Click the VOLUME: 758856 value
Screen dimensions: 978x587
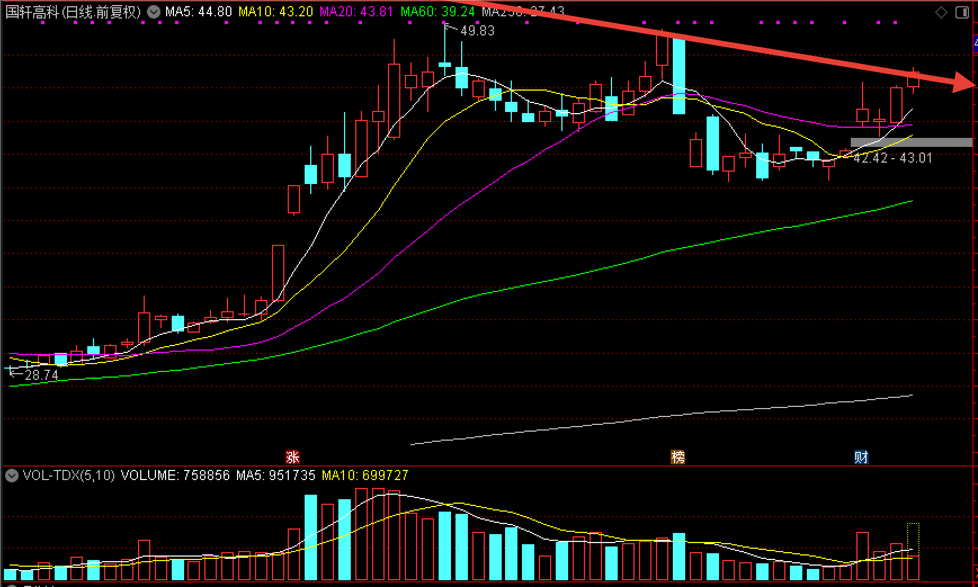pyautogui.click(x=175, y=476)
